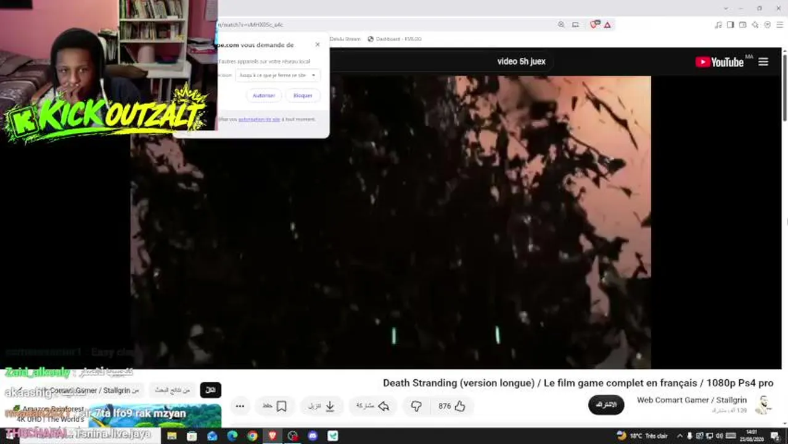Open the Brave Shields lion icon
This screenshot has height=444, width=788.
point(594,25)
